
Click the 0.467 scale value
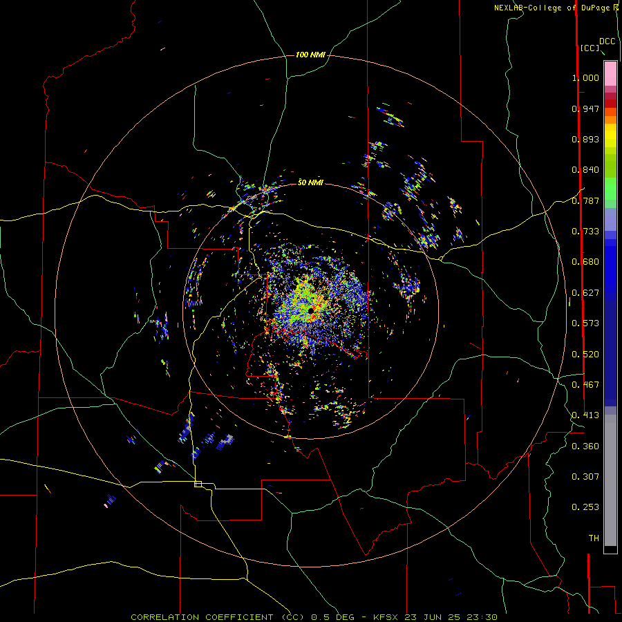click(585, 385)
